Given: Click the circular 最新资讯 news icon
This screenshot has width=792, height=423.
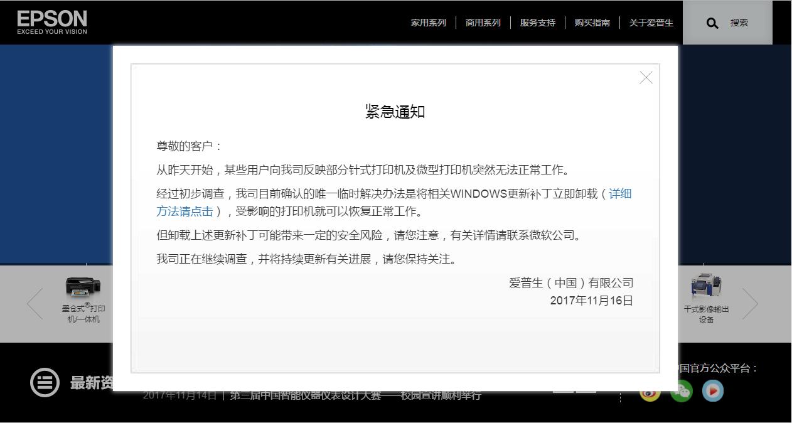Looking at the screenshot, I should tap(44, 382).
